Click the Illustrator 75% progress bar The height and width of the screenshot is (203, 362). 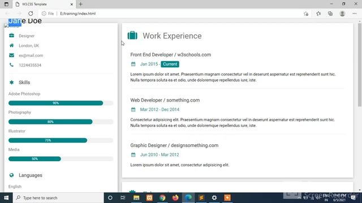pos(61,140)
